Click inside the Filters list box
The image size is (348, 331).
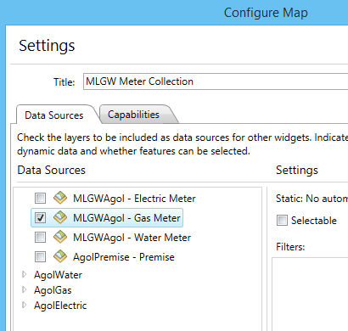(310, 294)
